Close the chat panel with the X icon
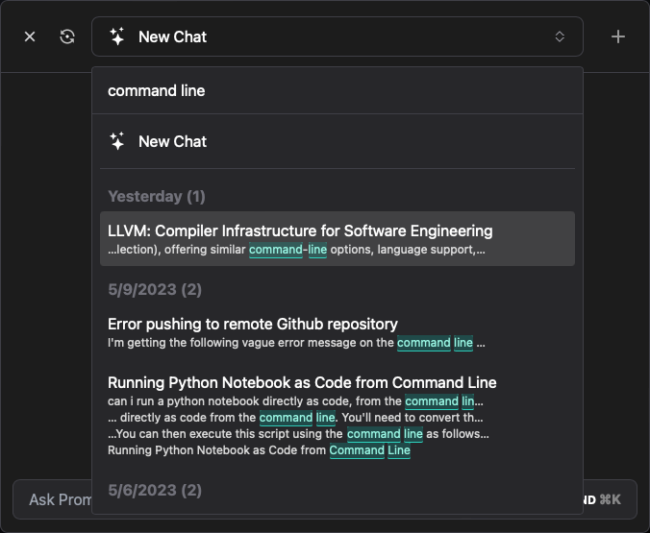Viewport: 650px width, 533px height. pyautogui.click(x=30, y=36)
